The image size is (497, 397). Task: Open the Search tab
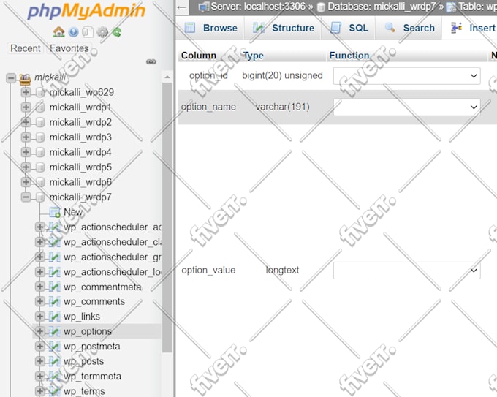(409, 28)
